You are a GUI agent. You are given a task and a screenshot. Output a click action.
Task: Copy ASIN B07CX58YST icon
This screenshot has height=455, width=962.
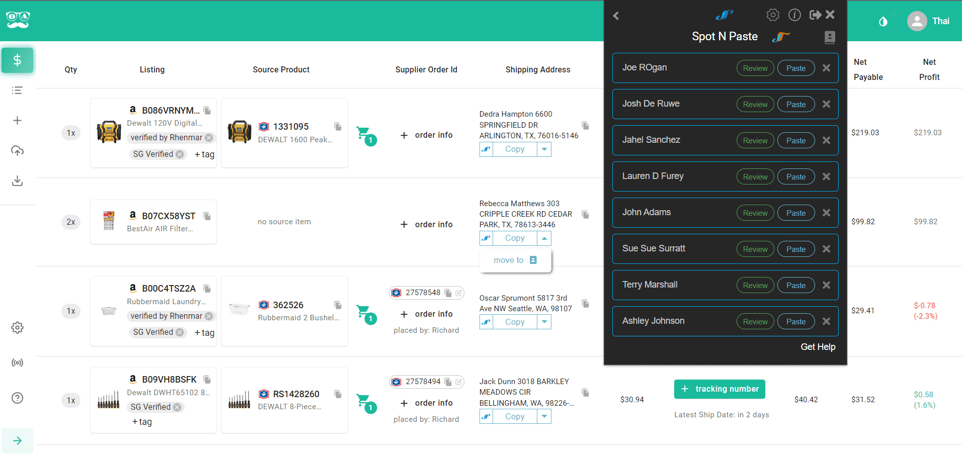pos(207,216)
